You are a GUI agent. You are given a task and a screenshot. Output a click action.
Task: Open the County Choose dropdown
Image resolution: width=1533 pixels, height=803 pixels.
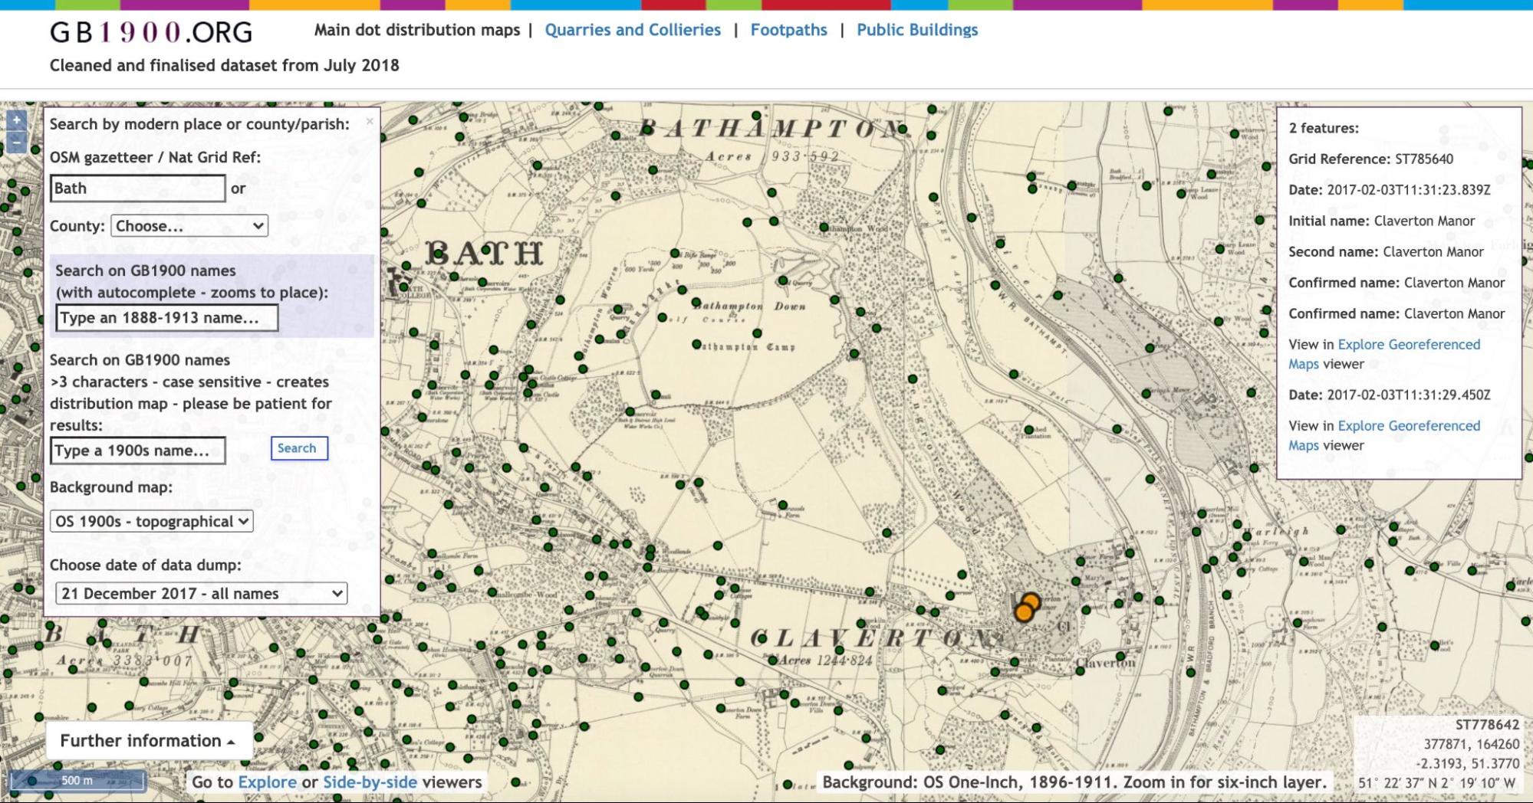[189, 225]
